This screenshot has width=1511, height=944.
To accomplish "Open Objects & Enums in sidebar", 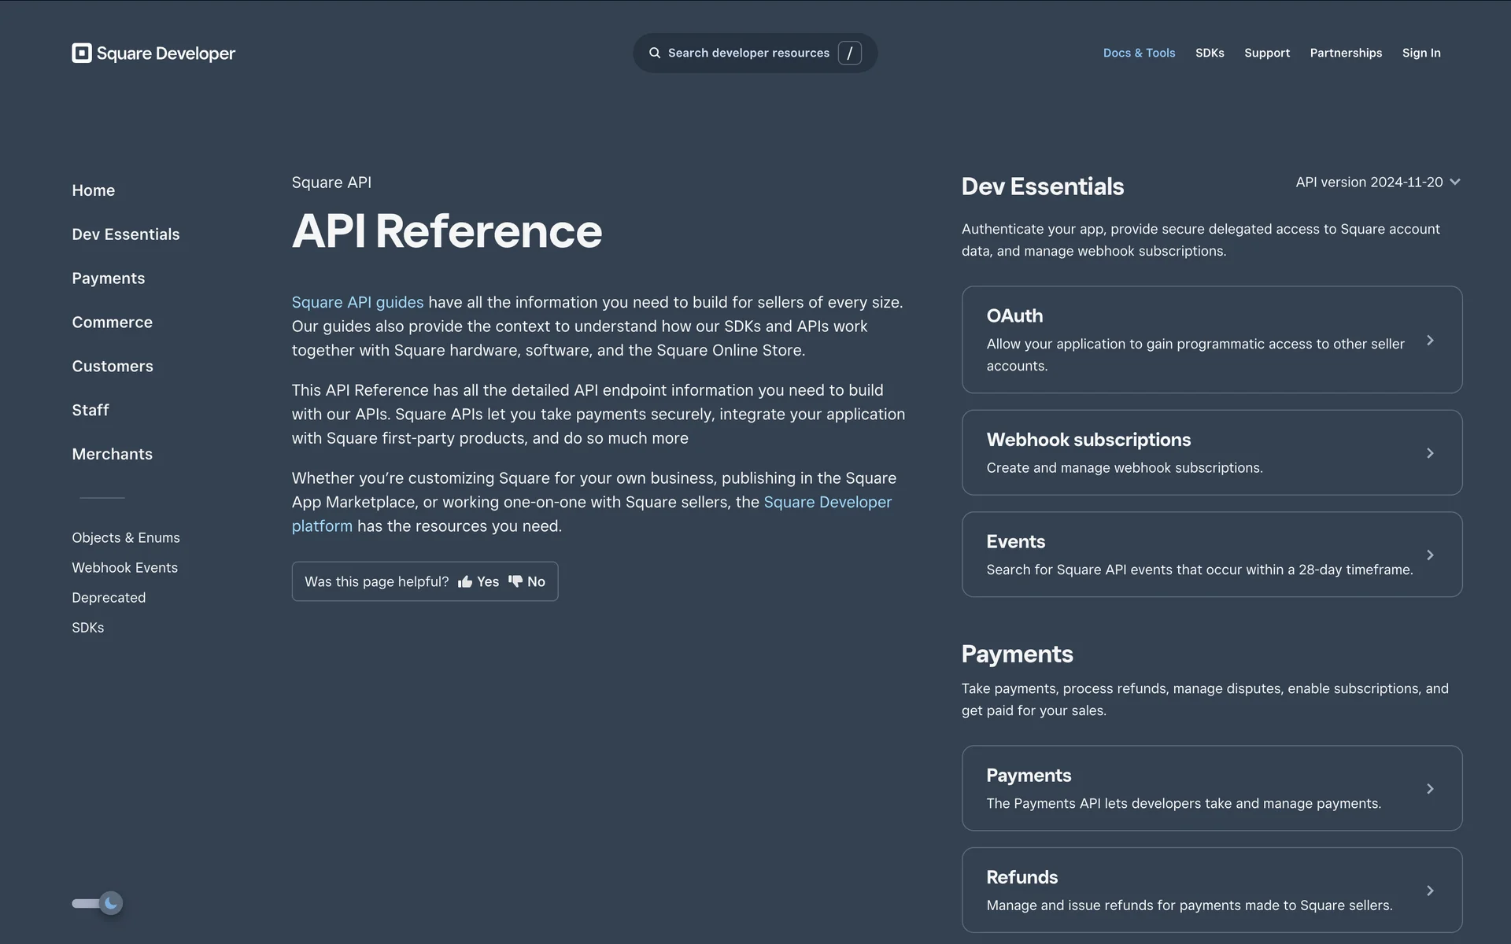I will [x=126, y=538].
